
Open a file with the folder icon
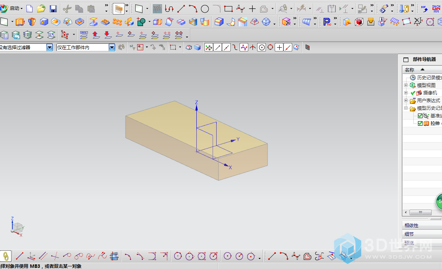41,8
